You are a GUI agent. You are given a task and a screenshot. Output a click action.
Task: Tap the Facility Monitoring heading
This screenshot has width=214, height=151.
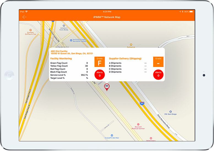click(x=61, y=58)
